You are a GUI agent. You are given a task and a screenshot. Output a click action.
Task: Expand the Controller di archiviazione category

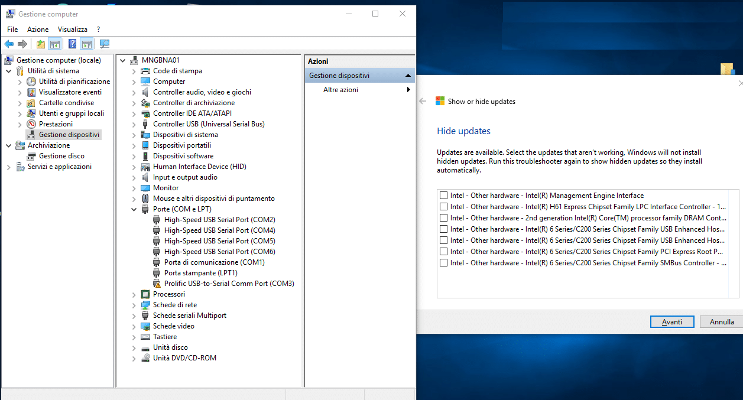point(134,103)
